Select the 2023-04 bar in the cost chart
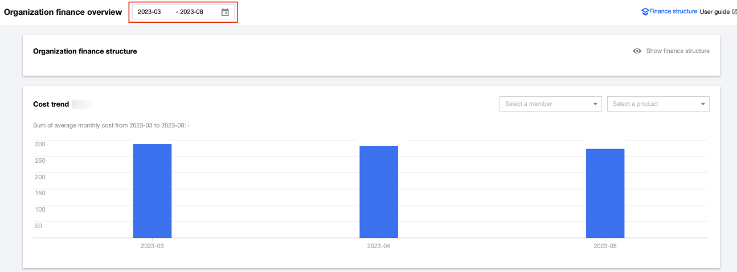Viewport: 737px width, 272px height. click(x=379, y=192)
